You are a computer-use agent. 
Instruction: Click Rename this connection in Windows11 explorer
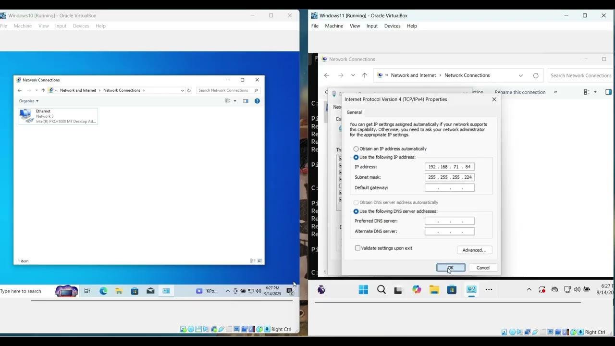[520, 92]
